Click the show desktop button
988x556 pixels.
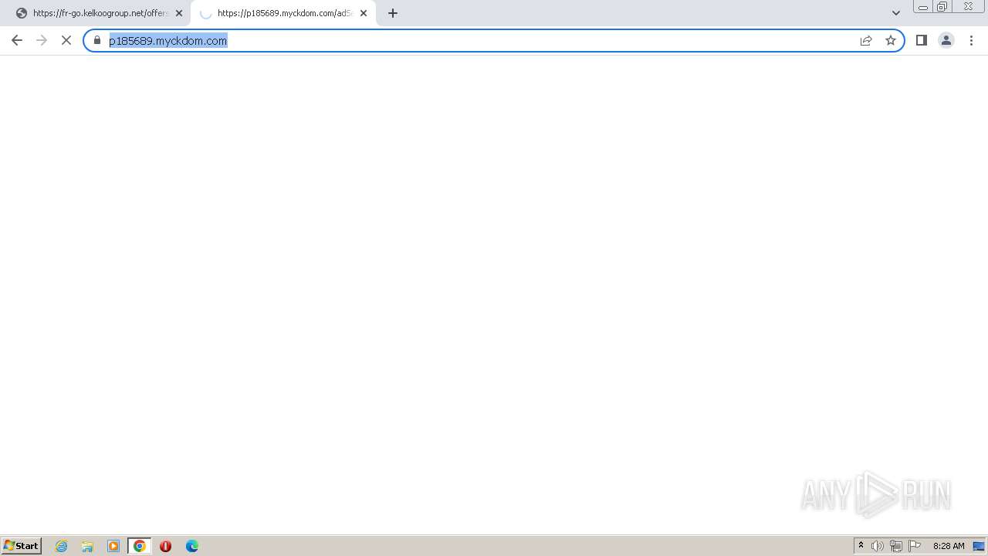pyautogui.click(x=979, y=546)
